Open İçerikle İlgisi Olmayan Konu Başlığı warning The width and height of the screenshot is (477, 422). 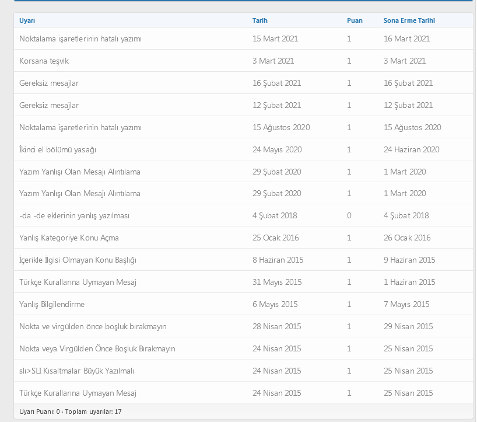78,260
